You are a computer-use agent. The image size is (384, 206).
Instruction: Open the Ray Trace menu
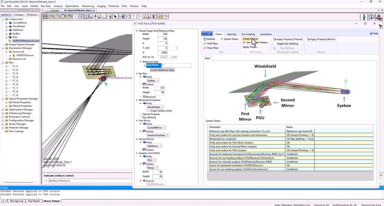(x=46, y=6)
